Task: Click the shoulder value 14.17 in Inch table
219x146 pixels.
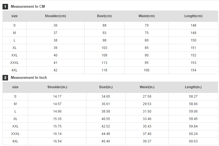Action: coord(57,97)
